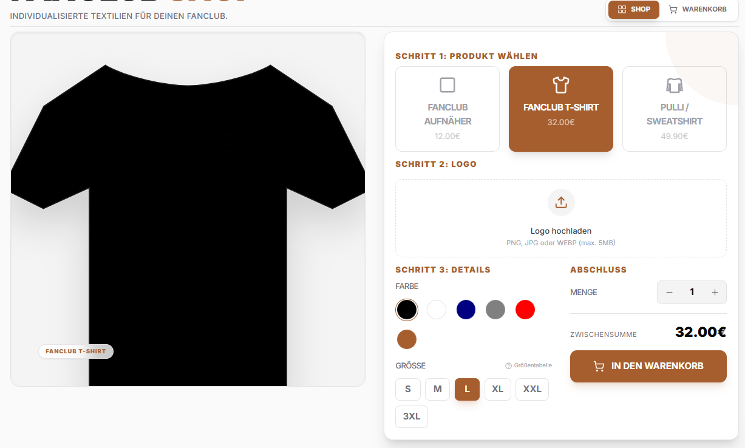Increase quantity with the plus button
The image size is (745, 448).
(x=715, y=293)
